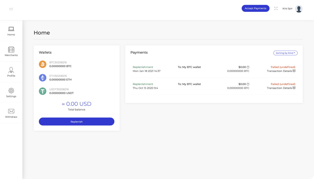The width and height of the screenshot is (314, 179).
Task: Open the Withdraw sidebar page
Action: pyautogui.click(x=11, y=113)
